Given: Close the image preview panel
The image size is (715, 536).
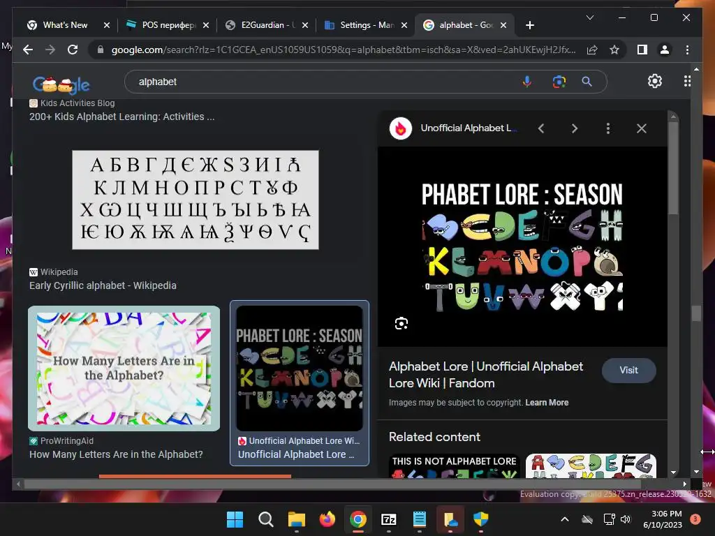Looking at the screenshot, I should tap(642, 128).
